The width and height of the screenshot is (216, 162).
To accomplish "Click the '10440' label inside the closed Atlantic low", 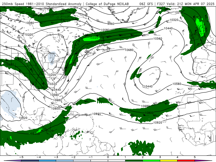I will pos(148,86).
